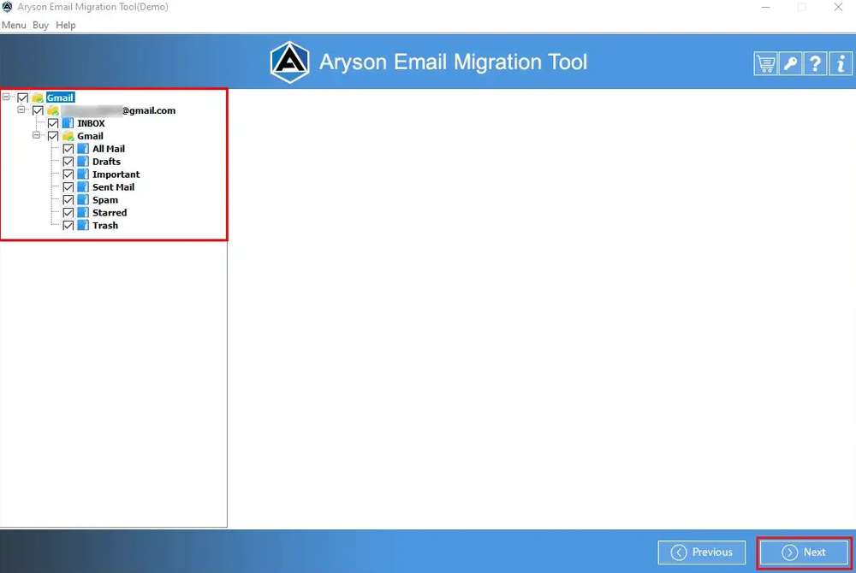Click the gmail.com account folder icon
Viewport: 856px width, 573px height.
point(53,110)
